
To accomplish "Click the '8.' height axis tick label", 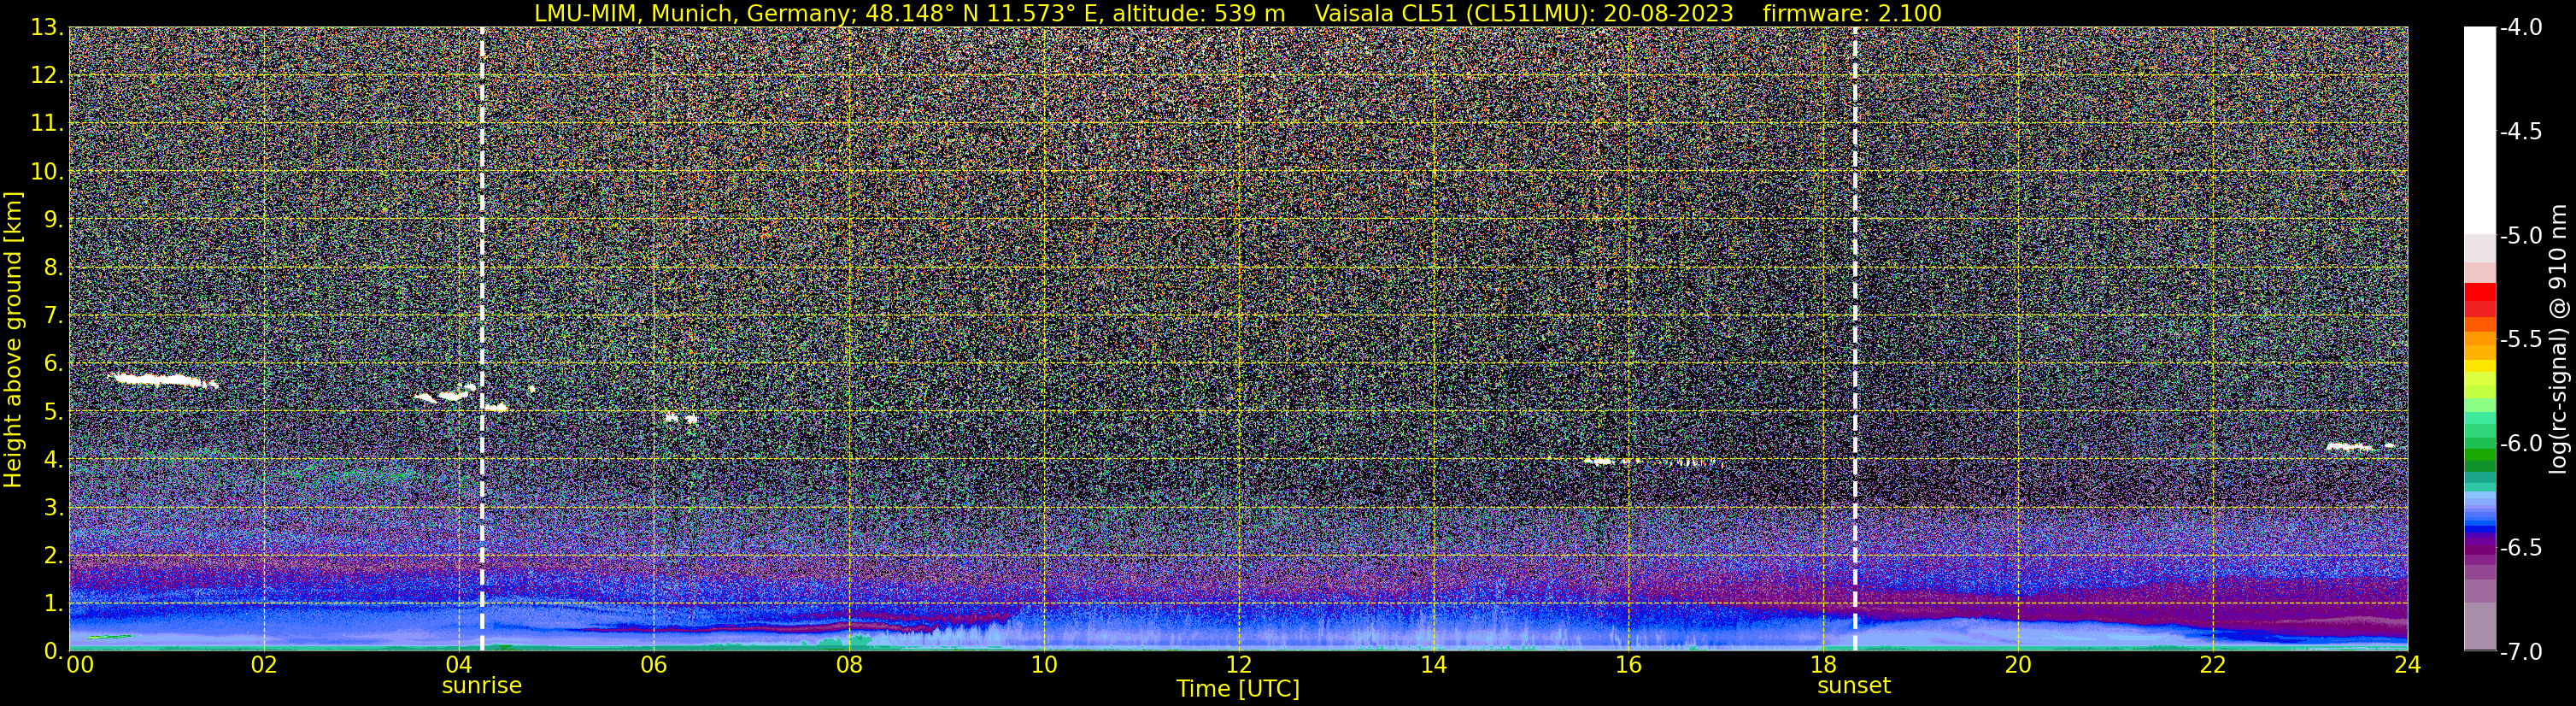I will (x=54, y=268).
